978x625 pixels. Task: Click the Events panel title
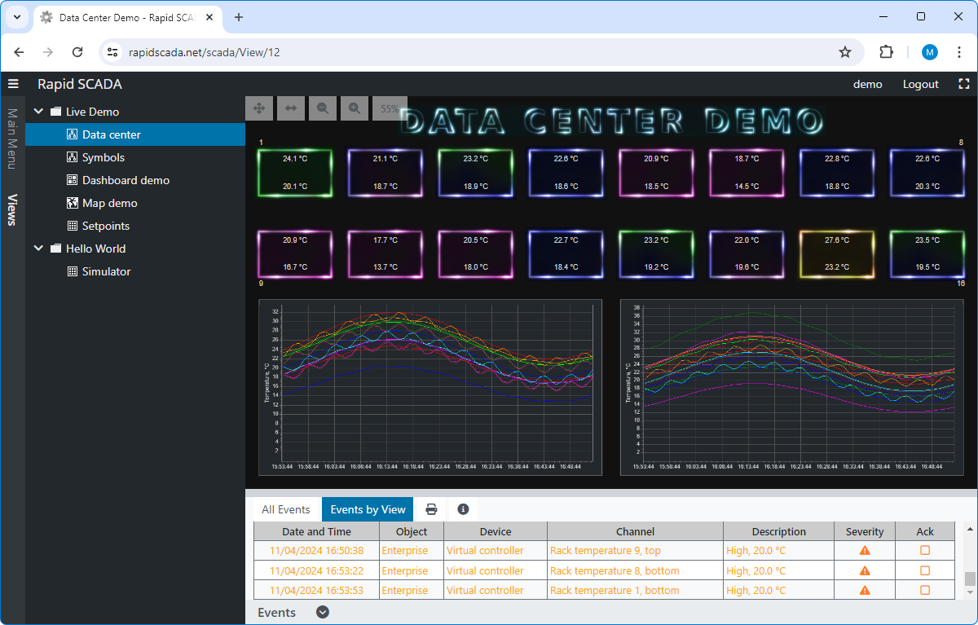coord(276,612)
